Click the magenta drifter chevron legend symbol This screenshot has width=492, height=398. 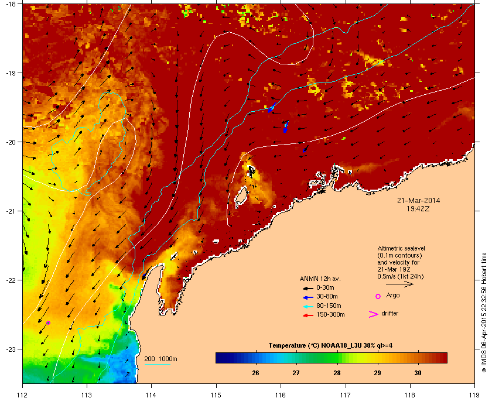pos(374,314)
